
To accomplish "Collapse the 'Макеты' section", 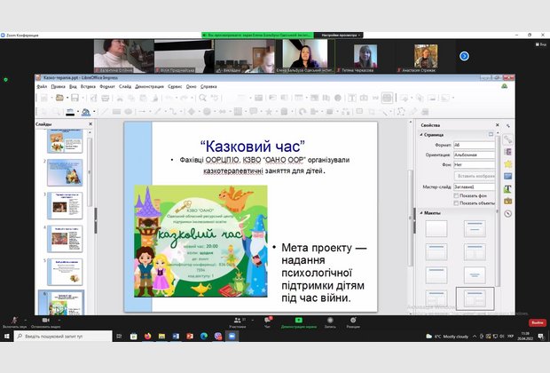I will pos(423,213).
